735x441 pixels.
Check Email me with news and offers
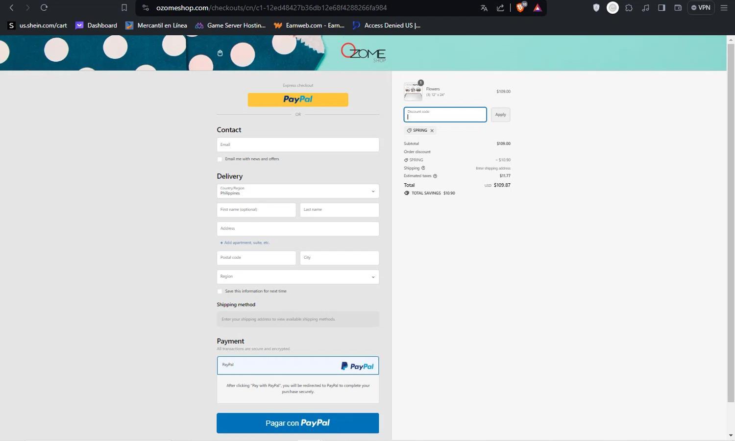tap(220, 159)
